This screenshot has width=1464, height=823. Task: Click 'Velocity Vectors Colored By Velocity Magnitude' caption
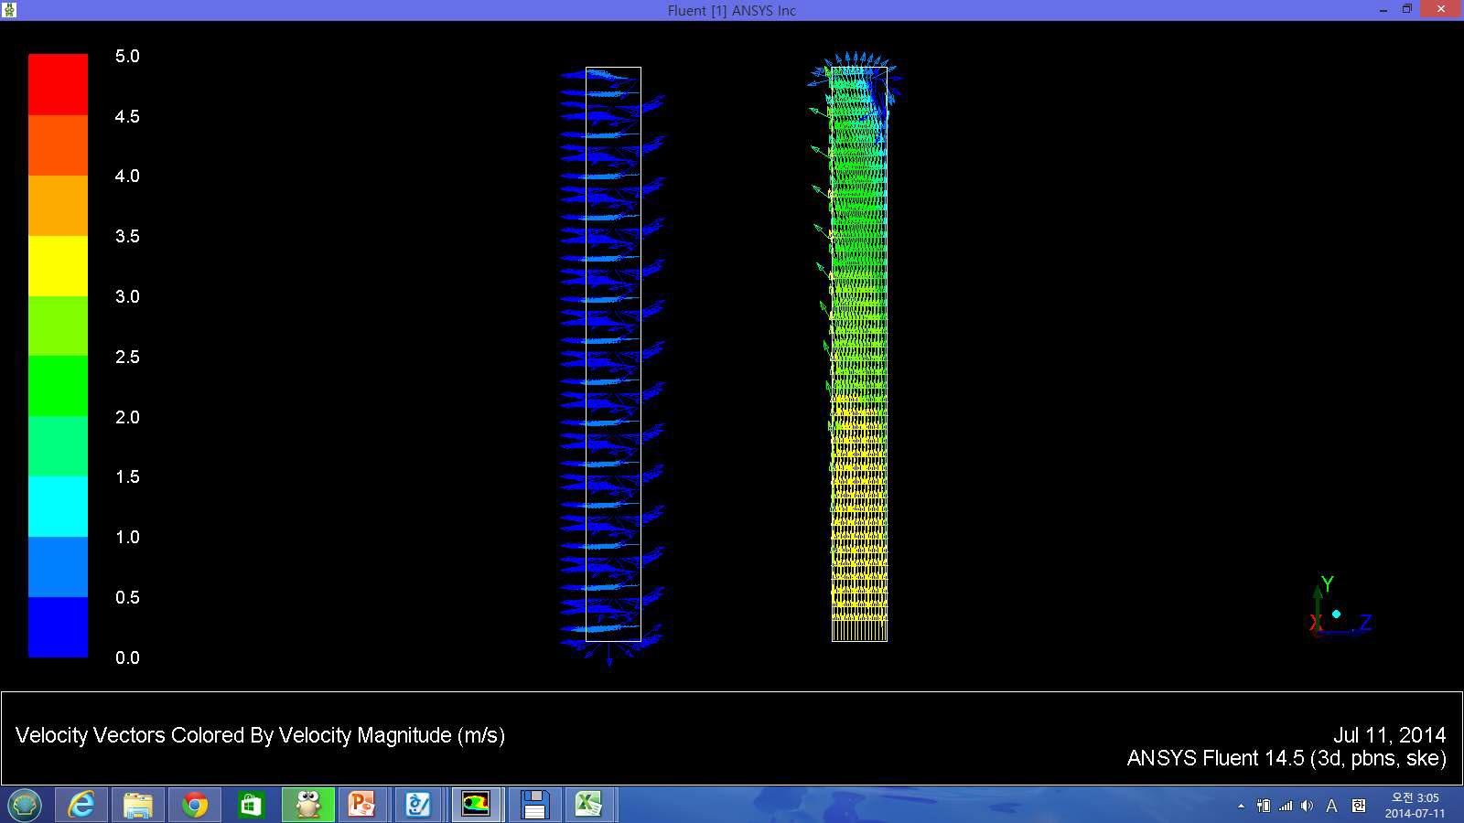[260, 736]
